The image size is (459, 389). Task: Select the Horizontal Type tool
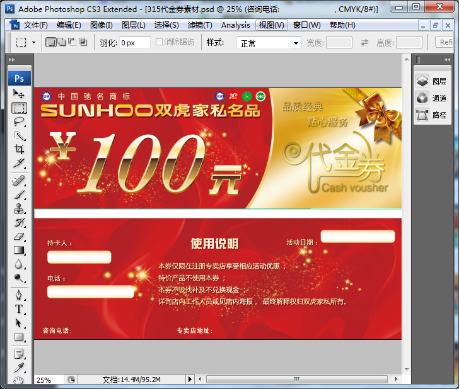[19, 309]
